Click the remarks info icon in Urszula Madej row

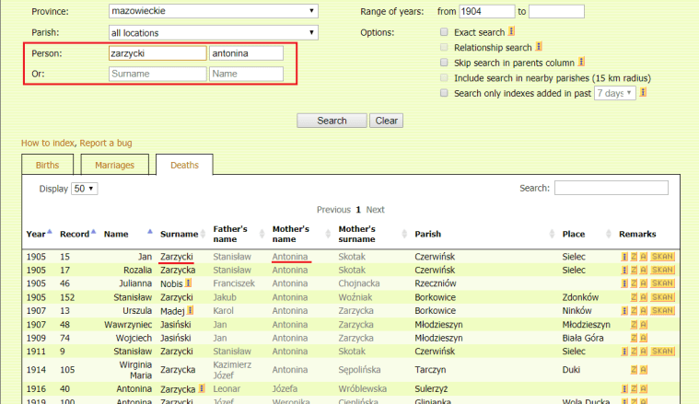(624, 311)
